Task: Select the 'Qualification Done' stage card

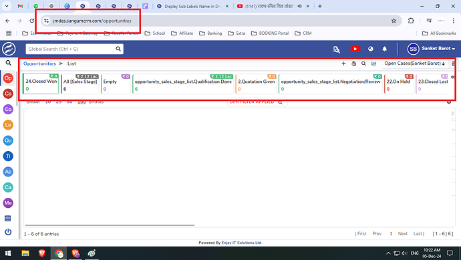Action: [183, 84]
